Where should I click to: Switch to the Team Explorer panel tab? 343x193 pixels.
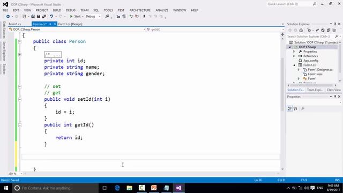click(x=315, y=90)
